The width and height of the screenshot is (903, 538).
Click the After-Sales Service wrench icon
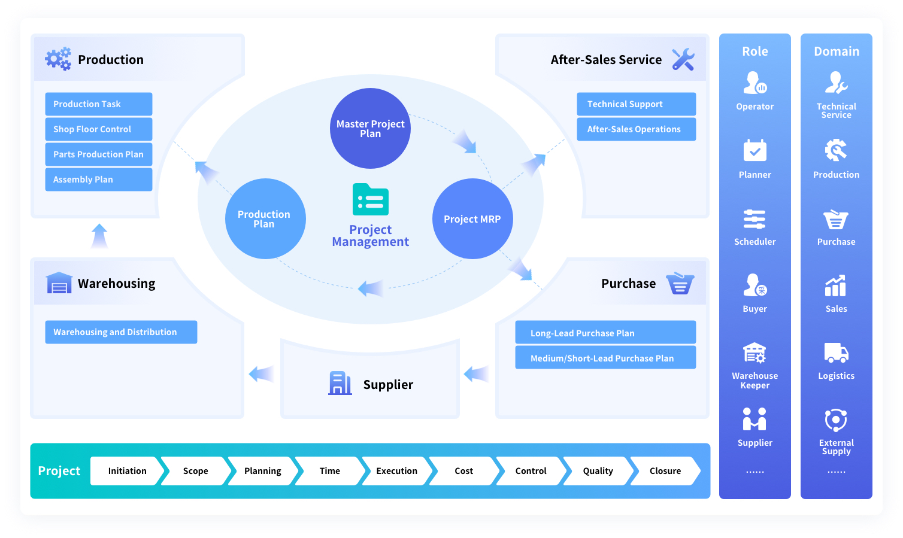point(683,59)
